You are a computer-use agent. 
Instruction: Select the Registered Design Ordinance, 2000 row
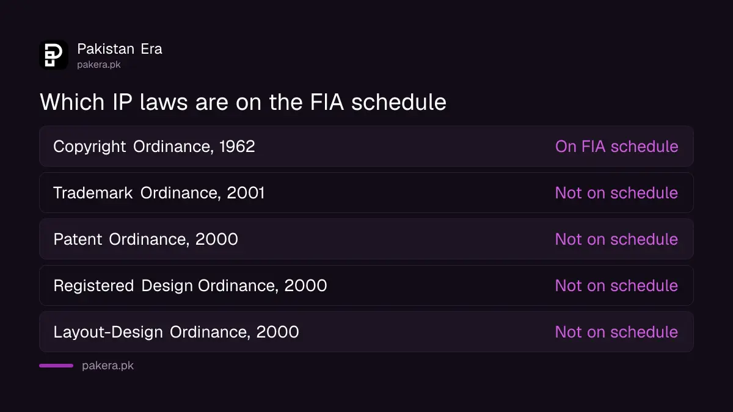pyautogui.click(x=366, y=286)
